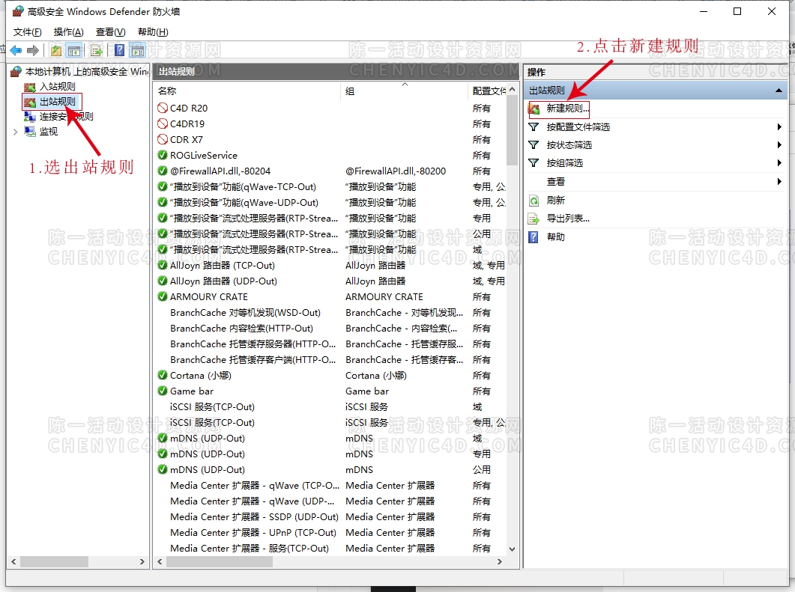Click the blocked icon beside CDR X7
The width and height of the screenshot is (795, 592).
pos(163,139)
